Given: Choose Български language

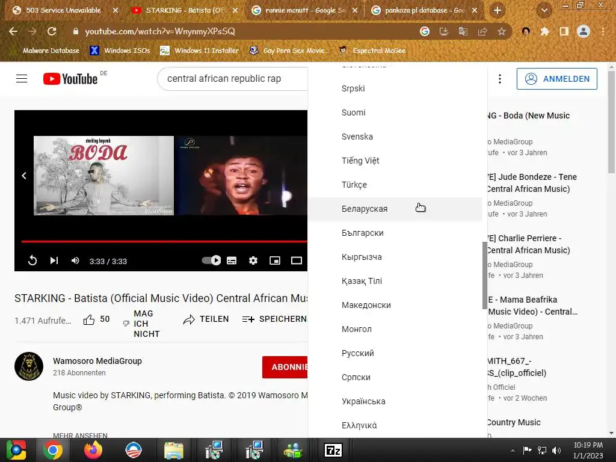Looking at the screenshot, I should point(395,233).
